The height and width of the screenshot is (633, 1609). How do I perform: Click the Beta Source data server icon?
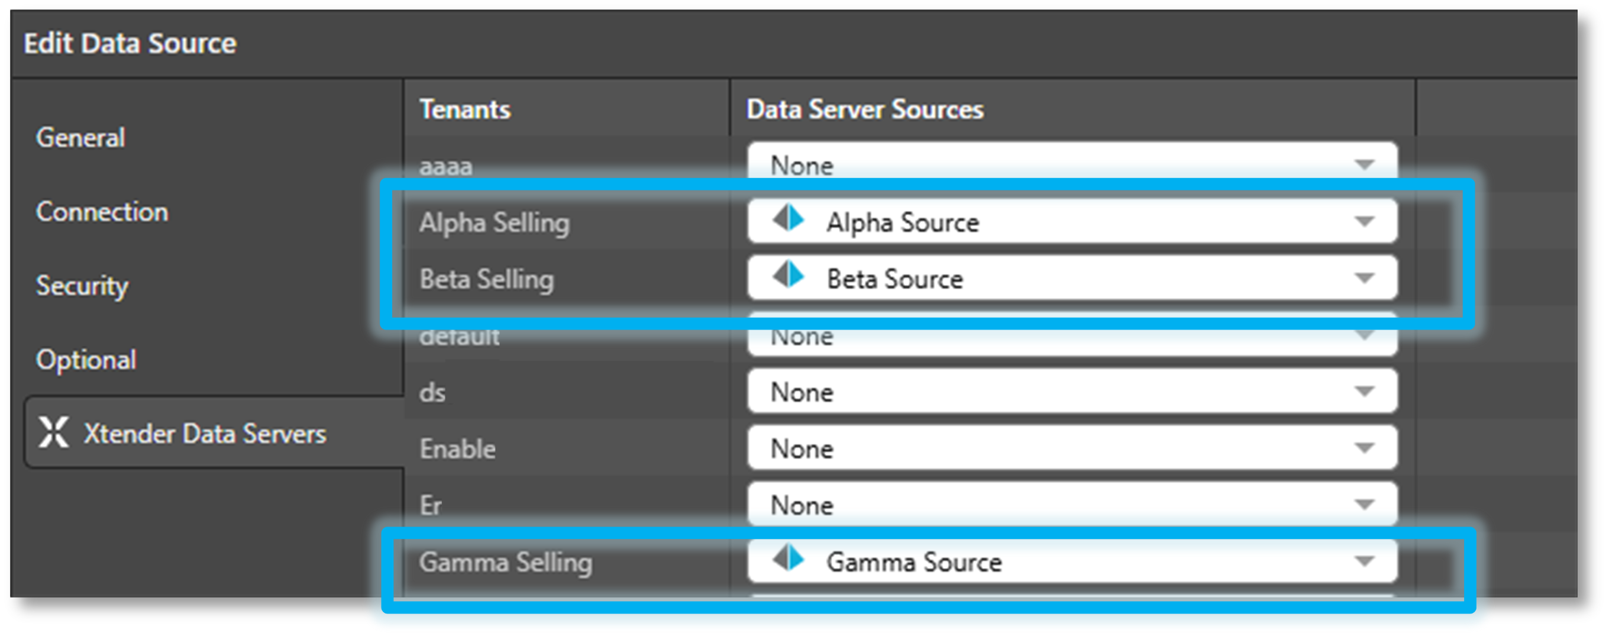click(x=789, y=276)
